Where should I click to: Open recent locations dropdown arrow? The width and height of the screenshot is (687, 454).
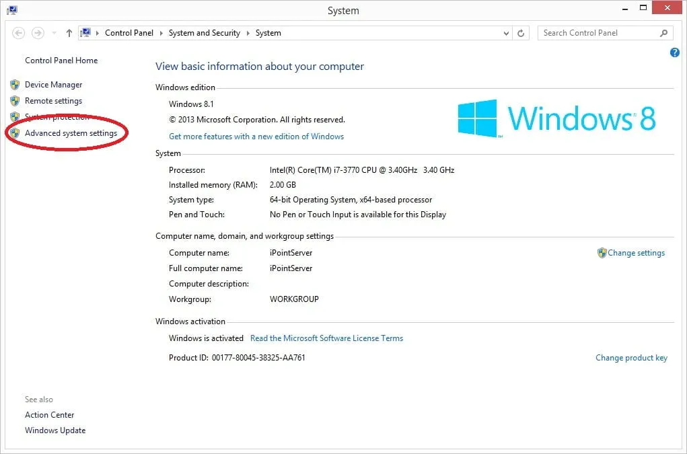pos(54,33)
